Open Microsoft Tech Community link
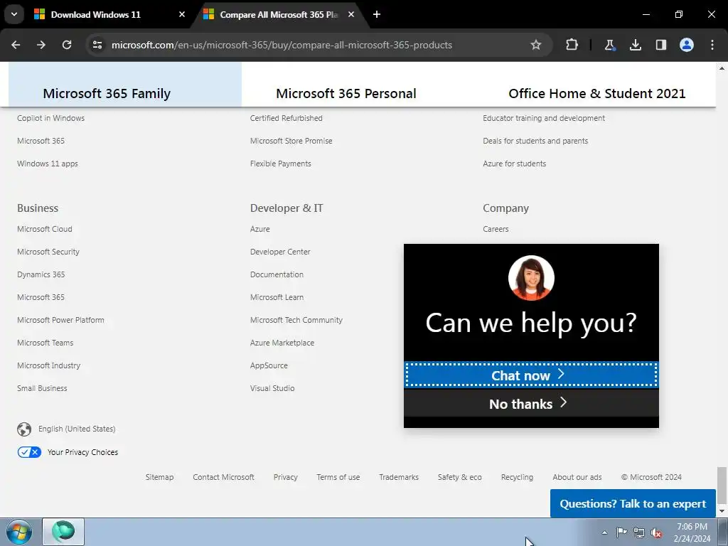The width and height of the screenshot is (728, 546). pos(296,320)
